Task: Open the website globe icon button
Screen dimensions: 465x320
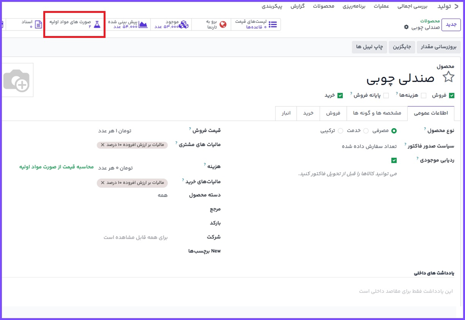Action: coord(223,24)
